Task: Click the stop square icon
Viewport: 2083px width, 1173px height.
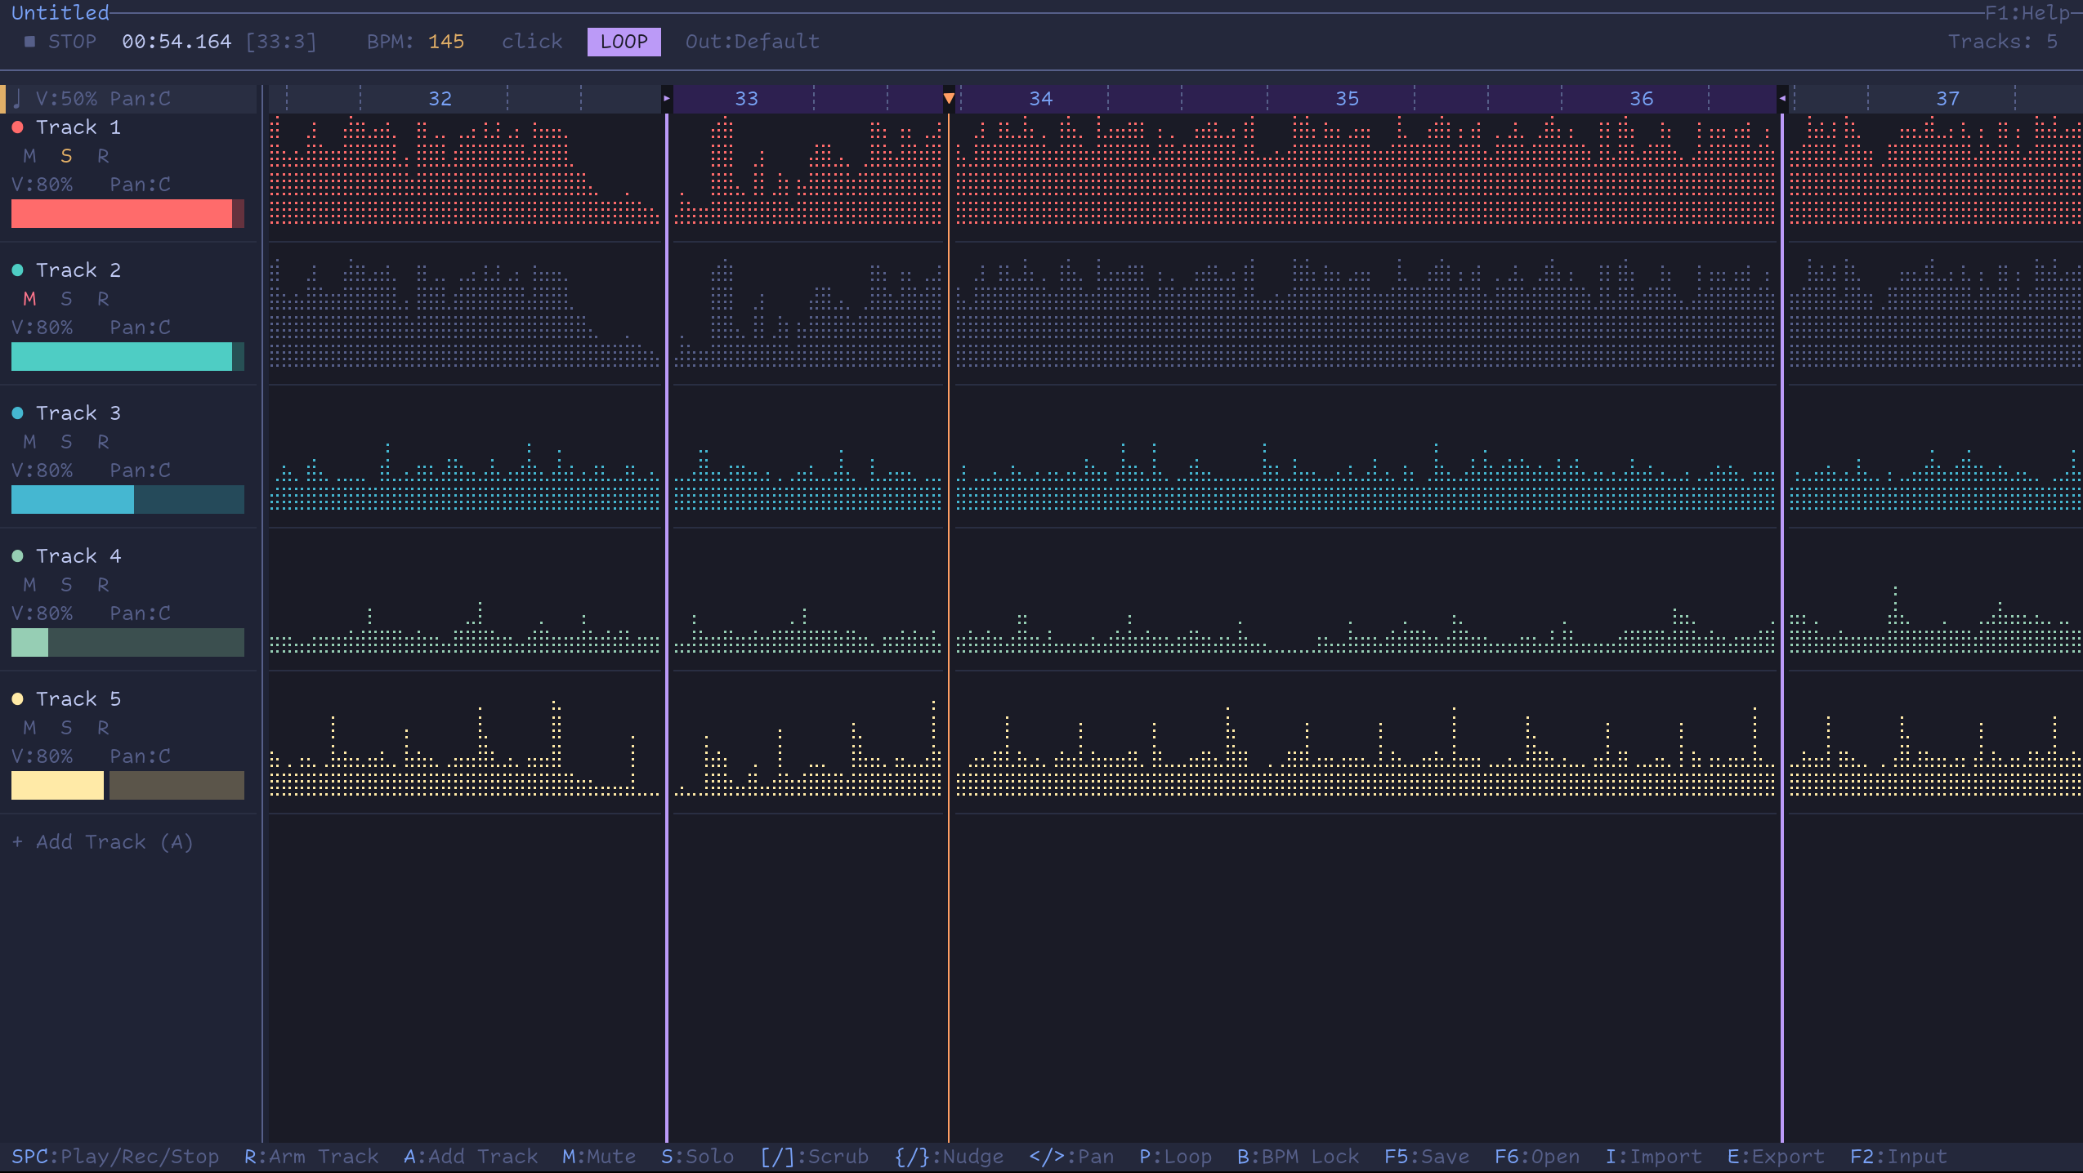Action: pos(29,42)
